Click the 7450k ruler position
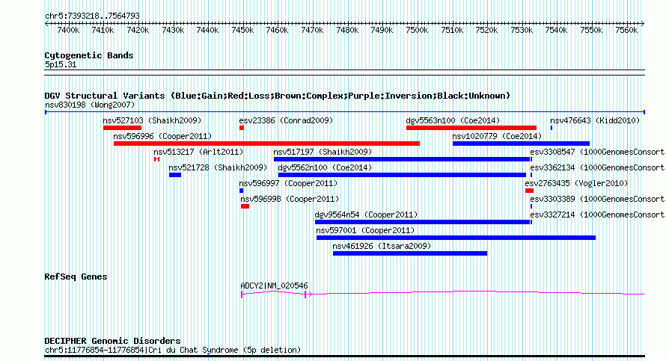This screenshot has width=666, height=361. 242,30
